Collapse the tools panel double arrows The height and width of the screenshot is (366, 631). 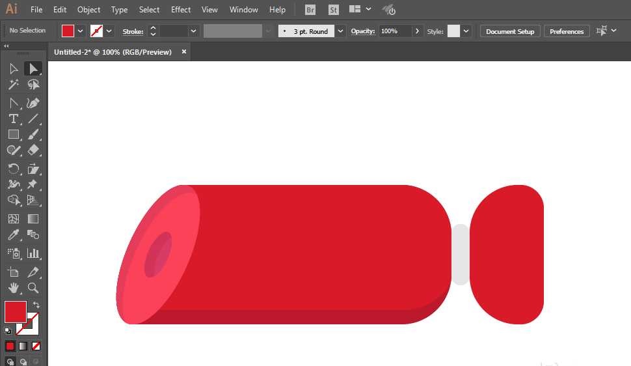click(7, 46)
